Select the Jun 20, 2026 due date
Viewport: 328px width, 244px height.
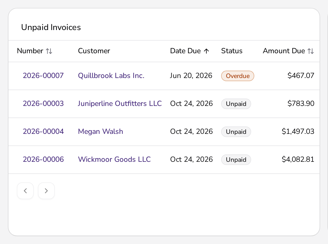pyautogui.click(x=191, y=76)
